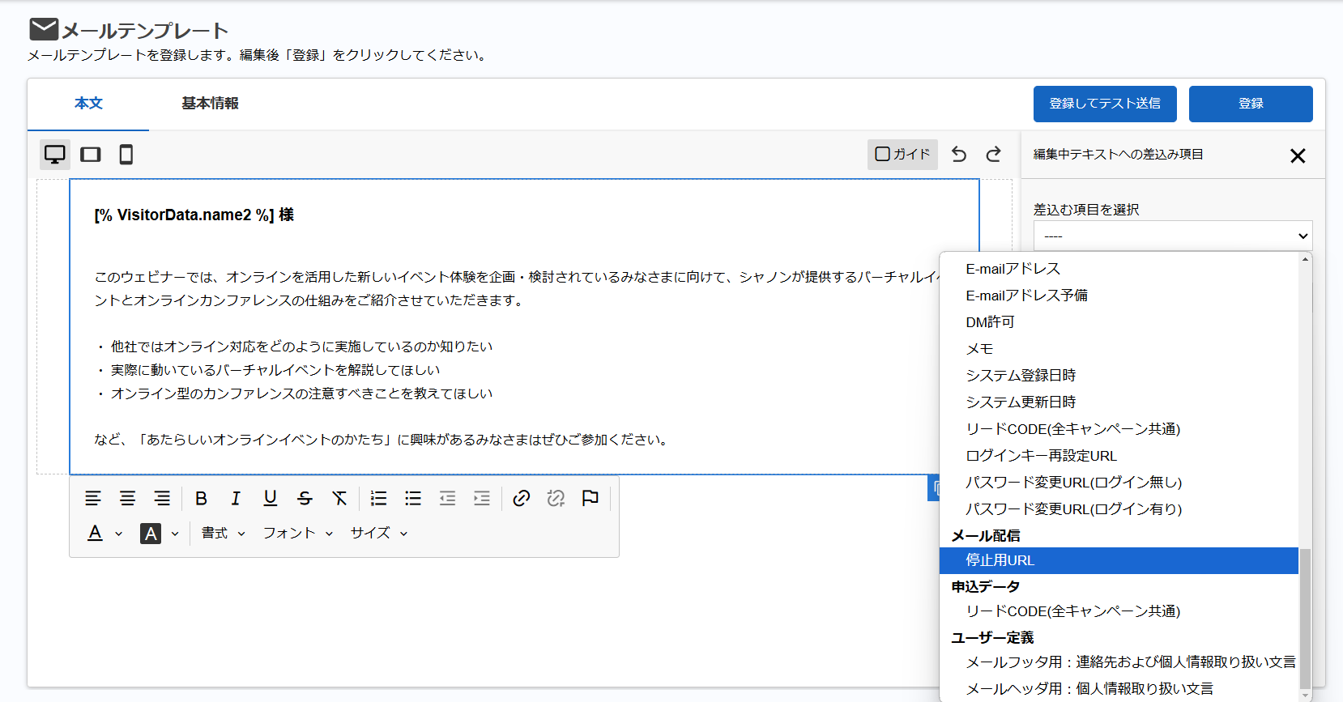1343x702 pixels.
Task: Switch to the 本文 tab
Action: (88, 104)
